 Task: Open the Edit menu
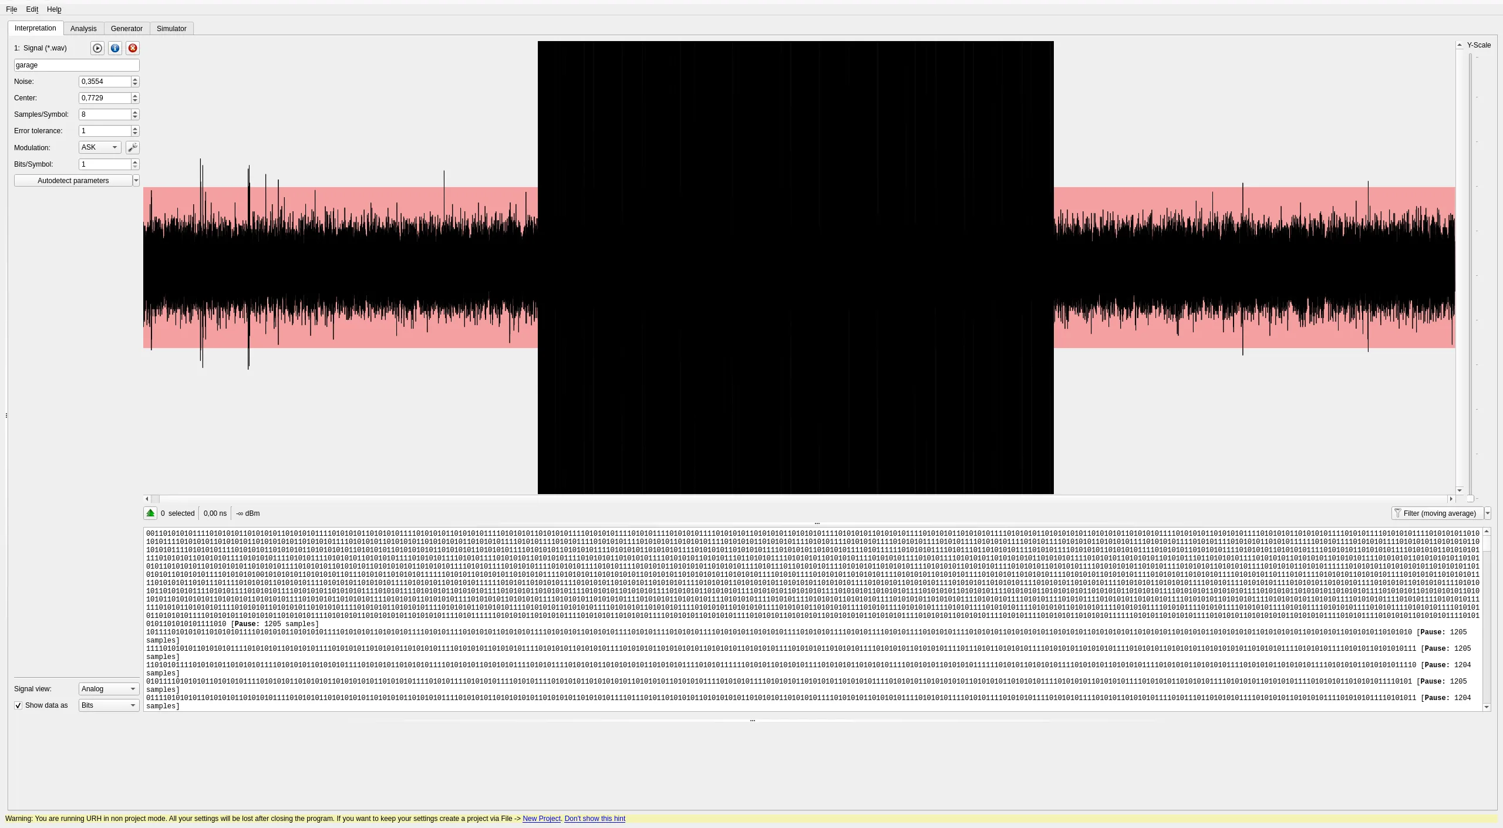(x=32, y=9)
